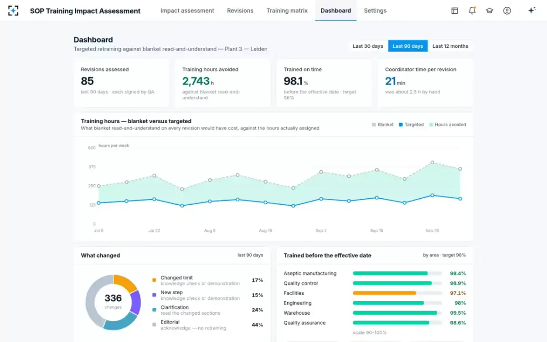Select the Dashboard tab

[336, 10]
